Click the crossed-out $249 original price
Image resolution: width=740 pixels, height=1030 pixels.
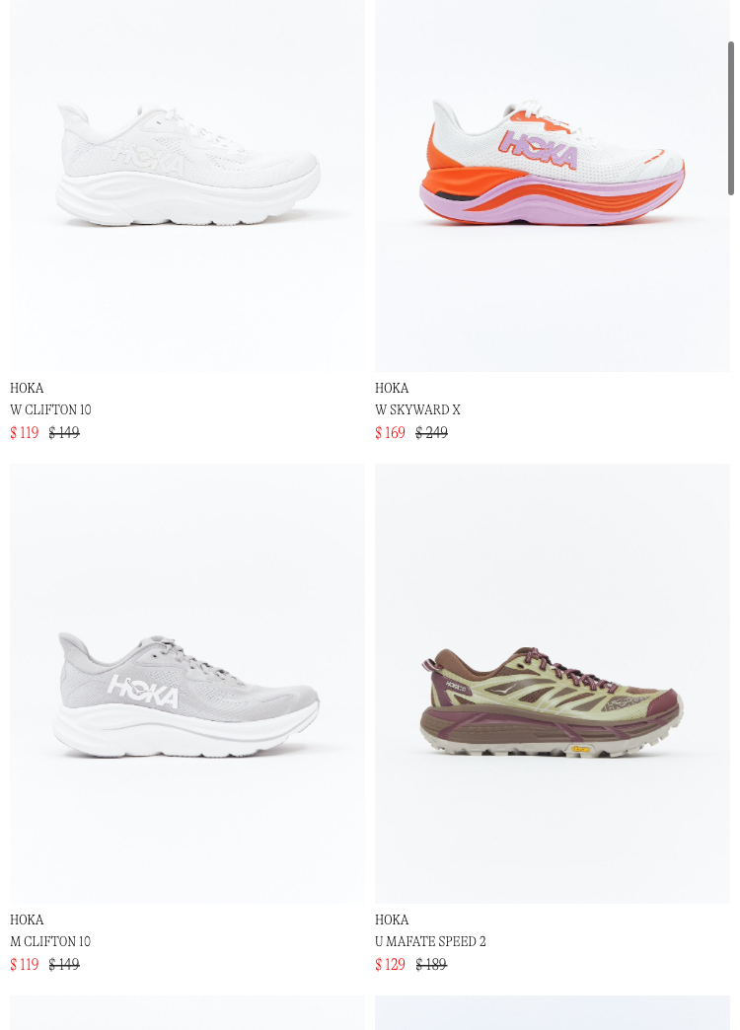pyautogui.click(x=432, y=433)
